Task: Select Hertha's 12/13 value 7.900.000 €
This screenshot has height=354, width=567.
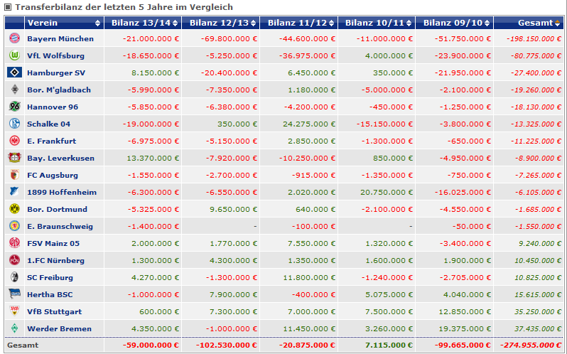Action: coord(233,294)
